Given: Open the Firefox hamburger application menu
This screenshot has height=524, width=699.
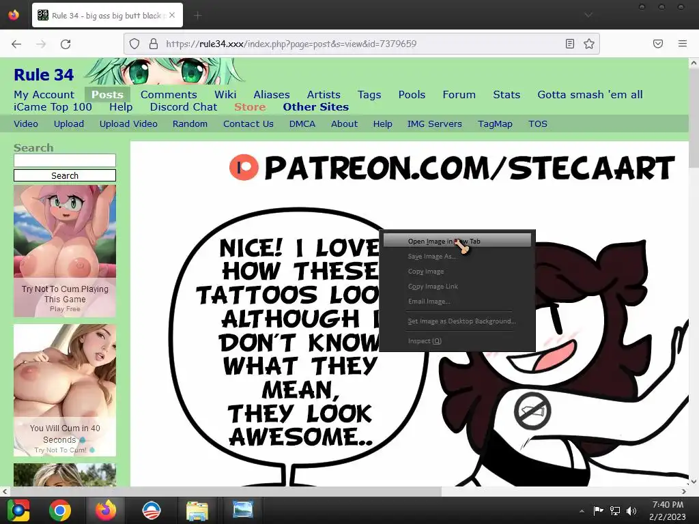Looking at the screenshot, I should point(683,44).
